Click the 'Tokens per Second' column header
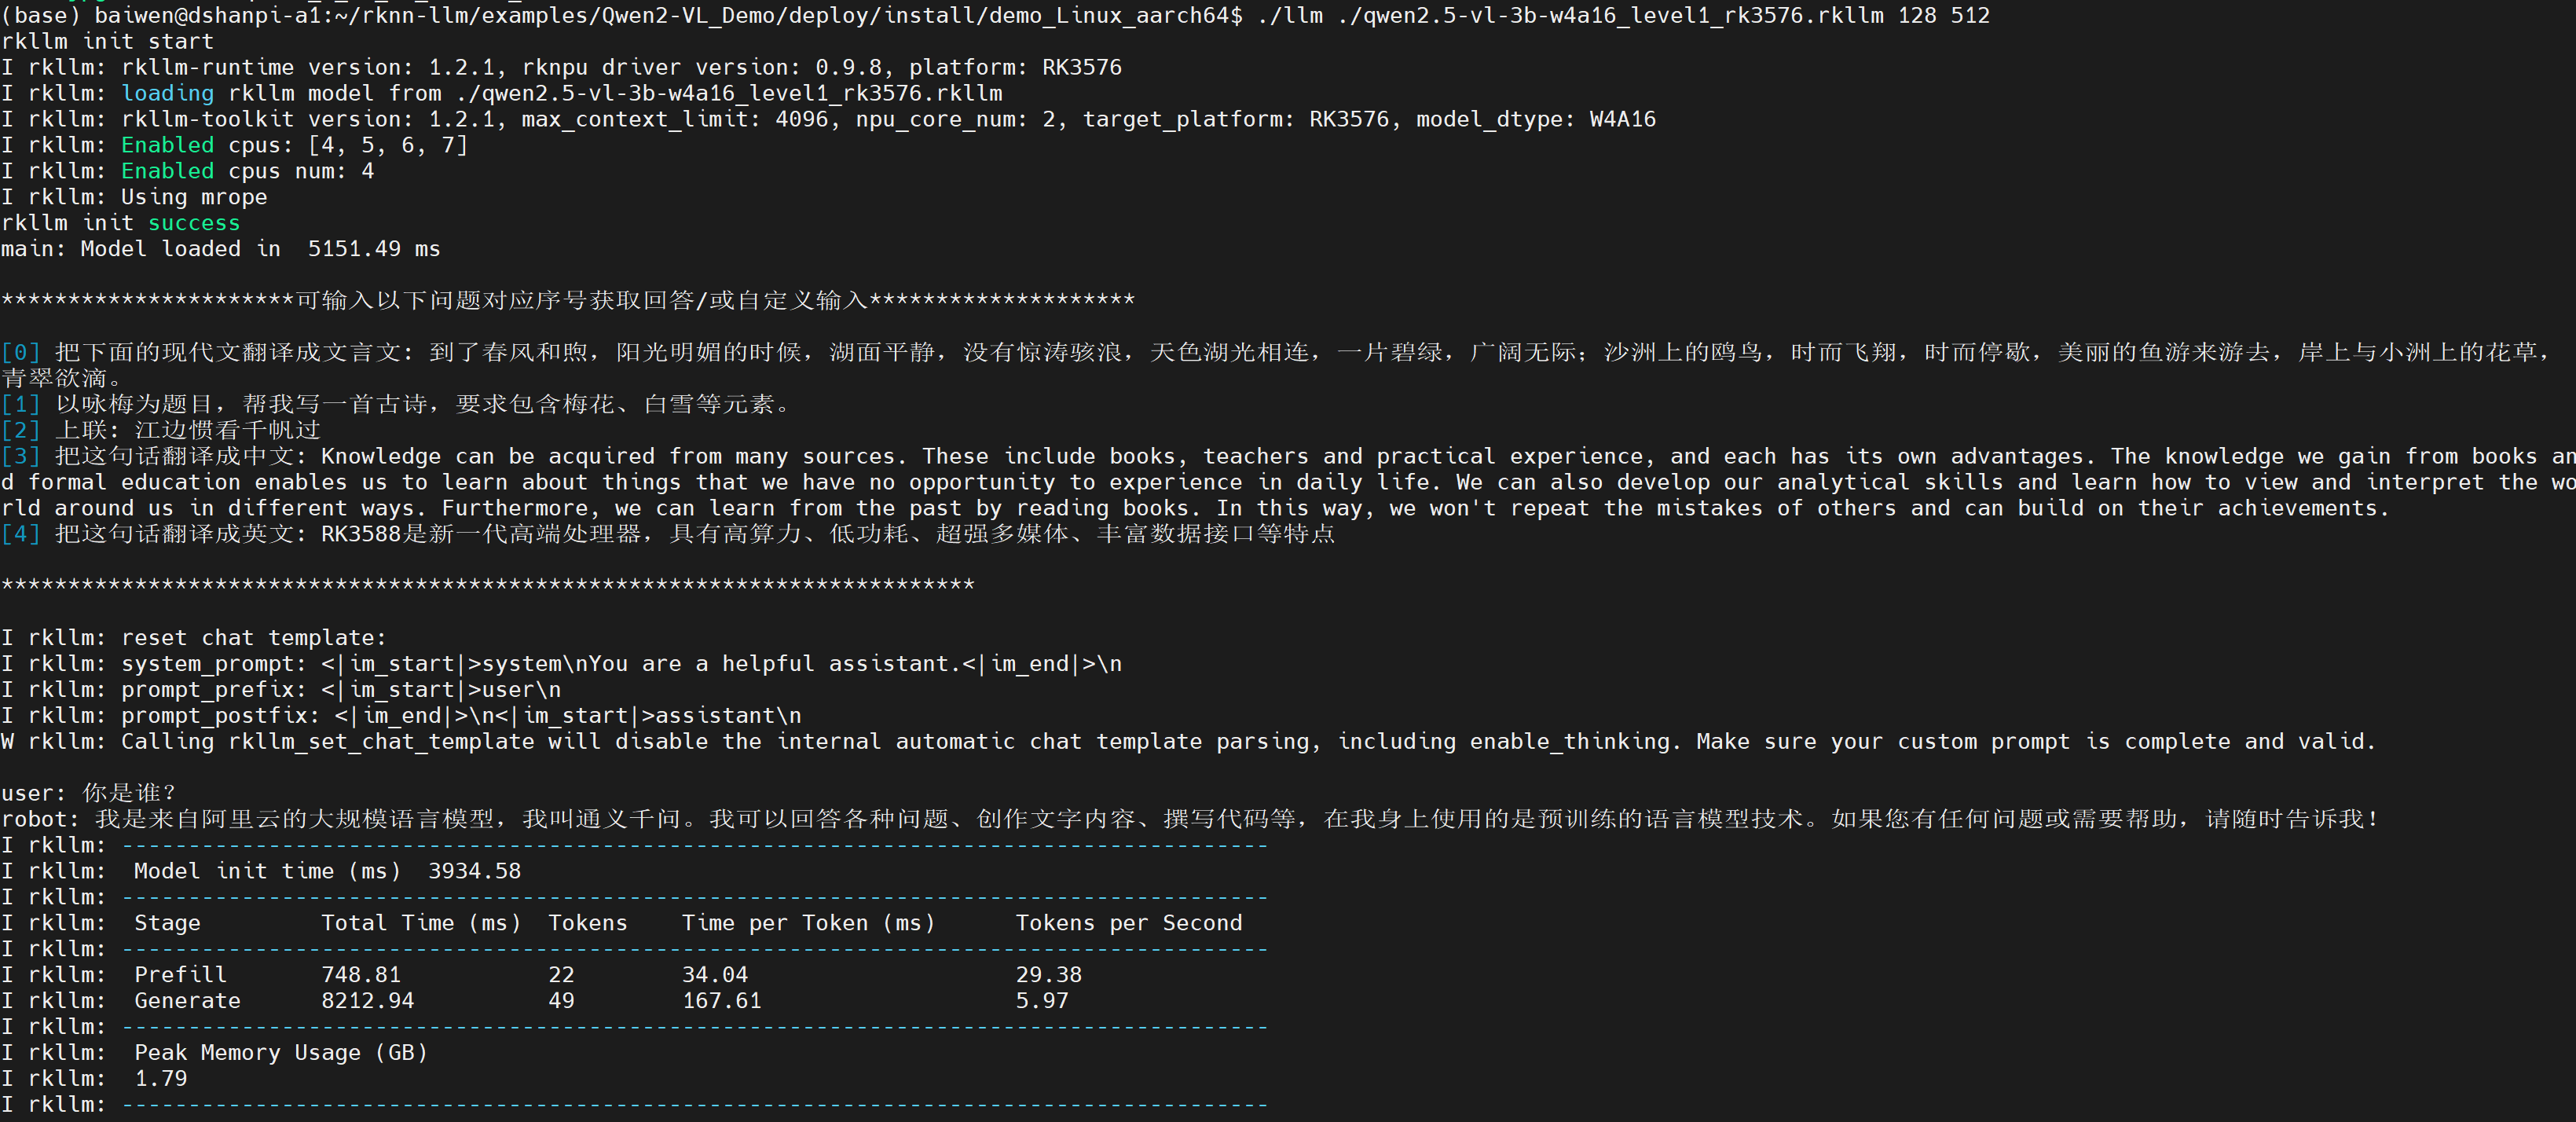Screen dimensions: 2576x1122 click(1128, 923)
